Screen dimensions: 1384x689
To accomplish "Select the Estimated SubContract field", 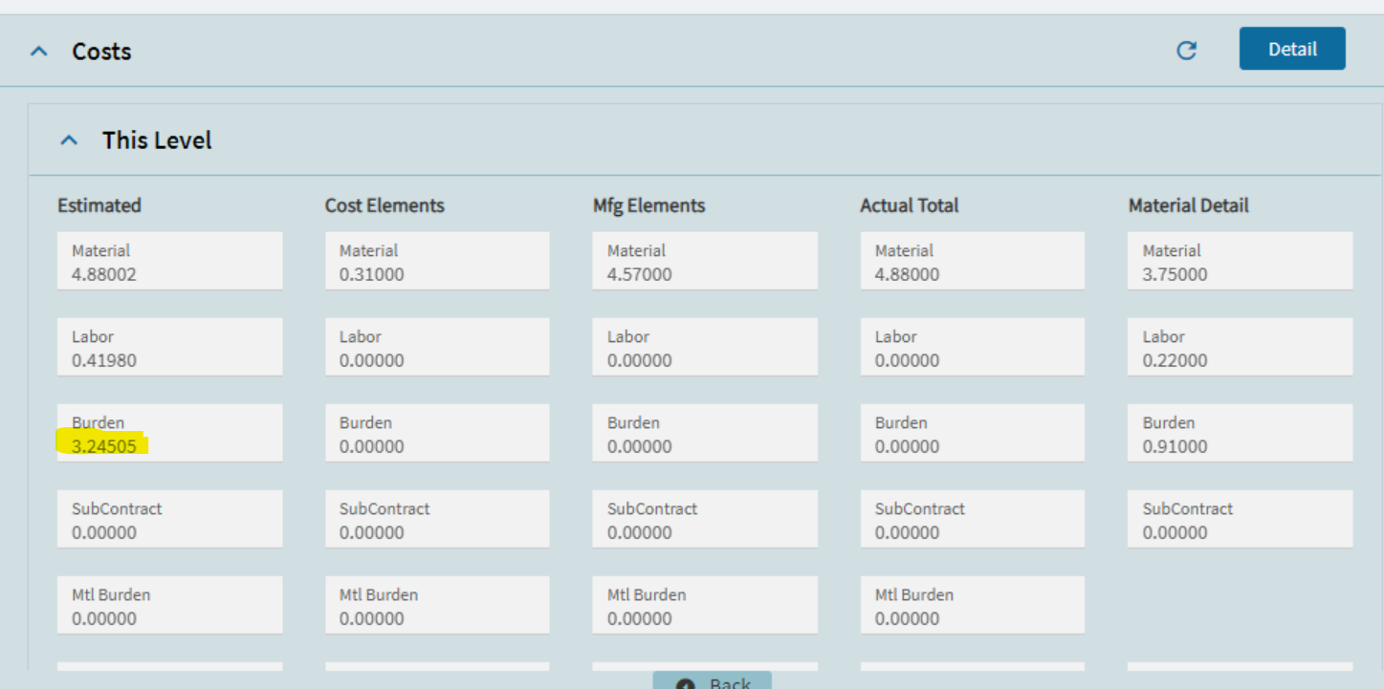I will 170,519.
